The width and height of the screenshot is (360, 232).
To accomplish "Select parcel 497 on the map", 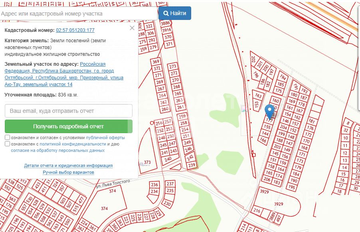I will [279, 218].
